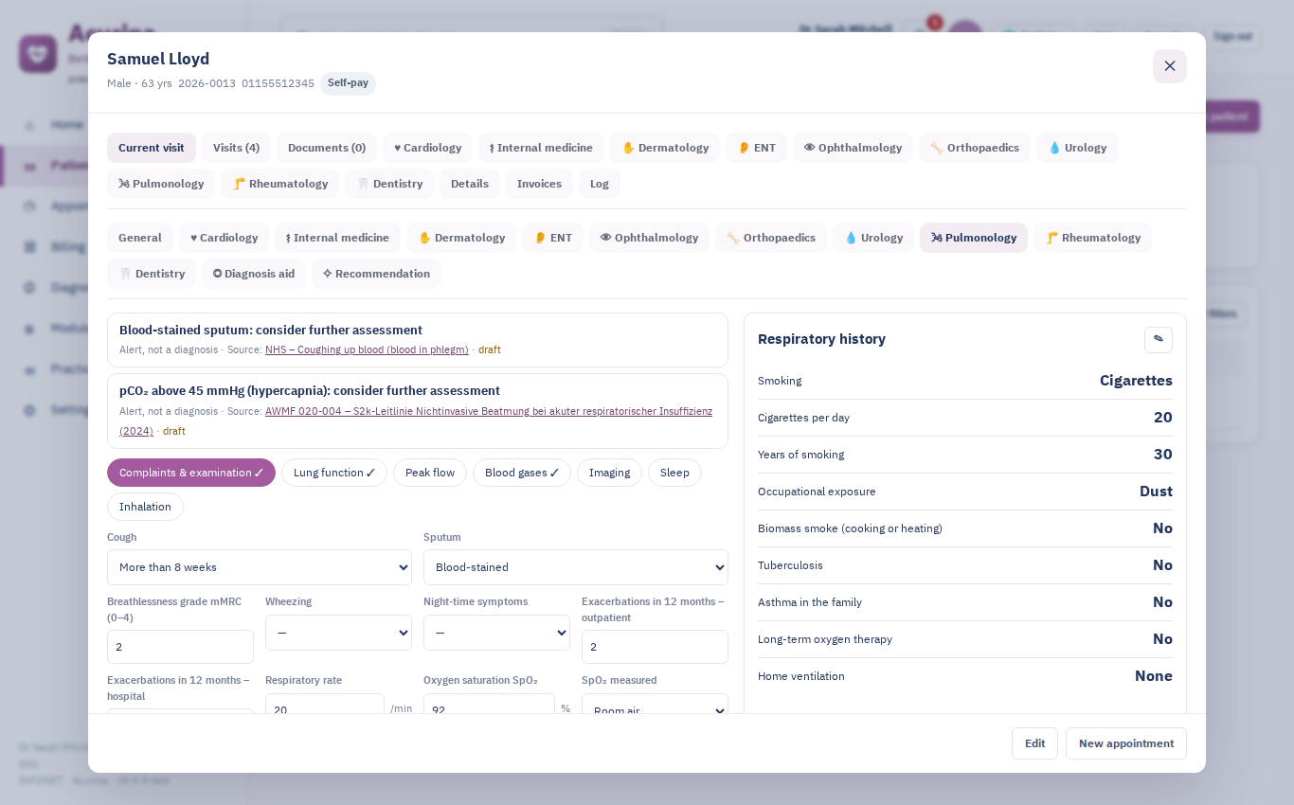
Task: Click the patient name Samuel Lloyd
Action: 158,59
